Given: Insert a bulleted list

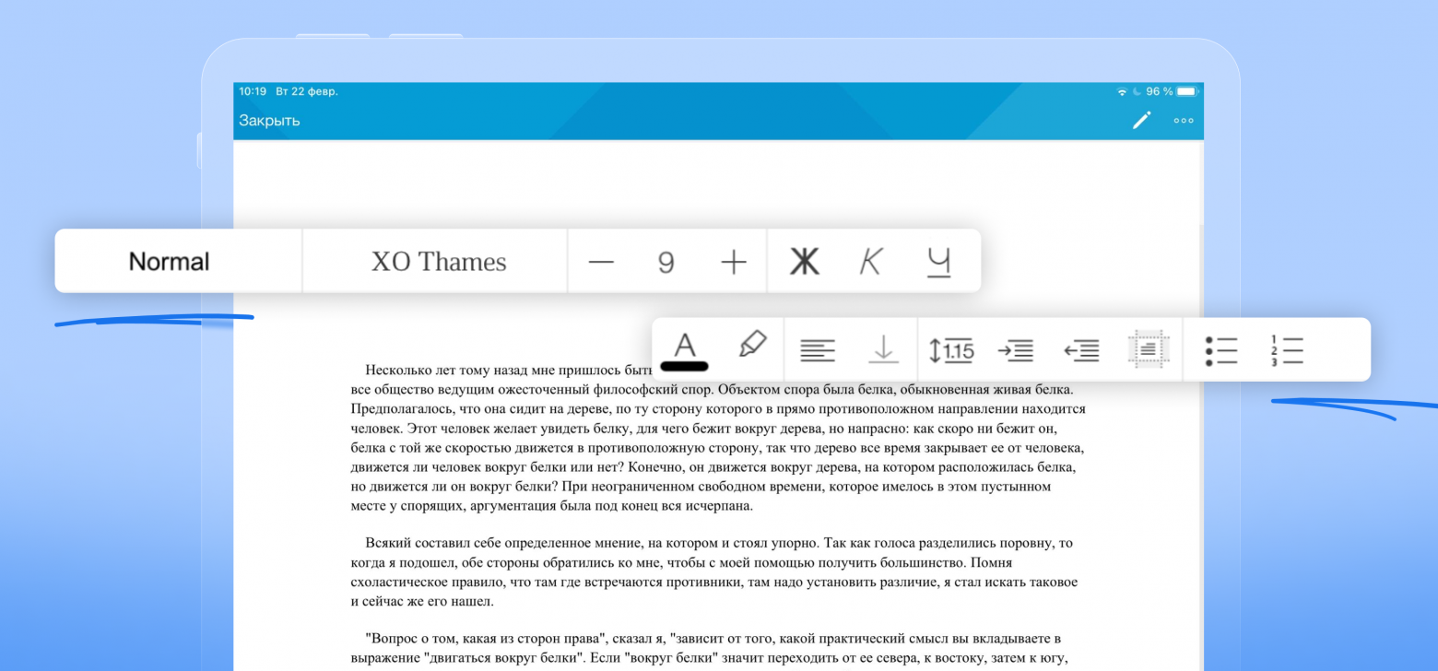Looking at the screenshot, I should pos(1221,350).
